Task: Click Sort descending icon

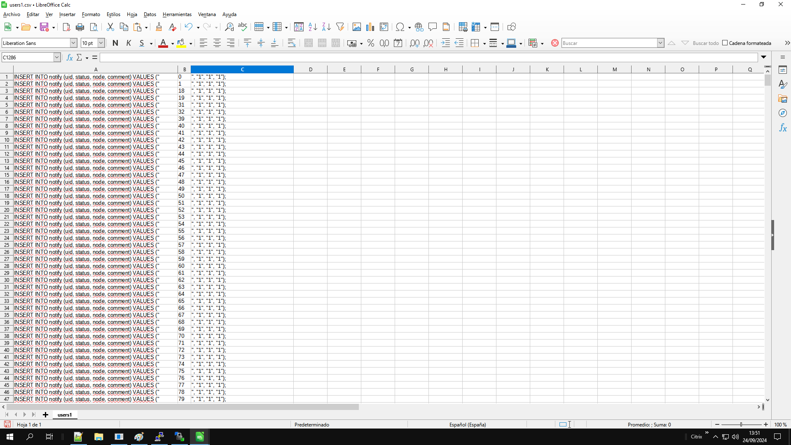Action: 326,27
